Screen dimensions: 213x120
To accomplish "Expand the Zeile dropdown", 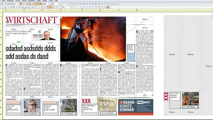I will 59,4.
